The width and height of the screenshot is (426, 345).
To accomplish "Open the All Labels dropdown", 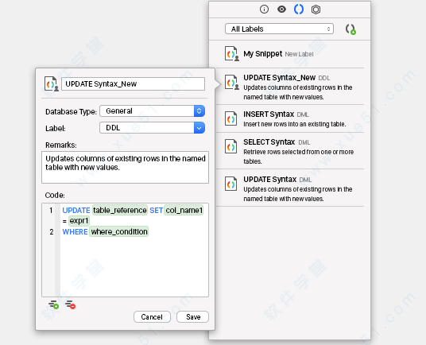I will 279,29.
